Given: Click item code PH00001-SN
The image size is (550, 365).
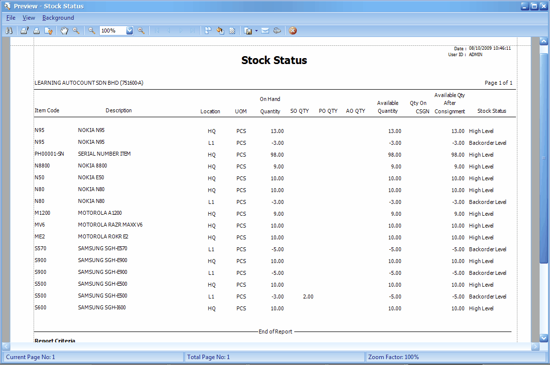Looking at the screenshot, I should coord(49,154).
